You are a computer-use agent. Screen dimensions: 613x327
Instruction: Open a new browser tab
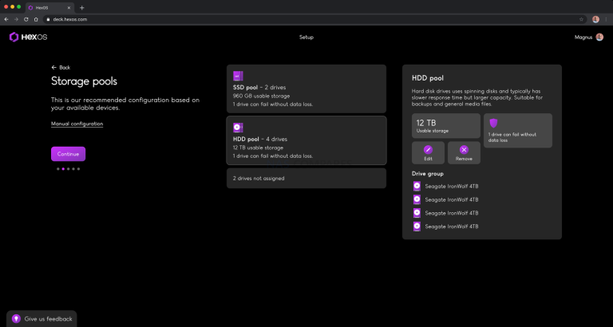coord(81,7)
